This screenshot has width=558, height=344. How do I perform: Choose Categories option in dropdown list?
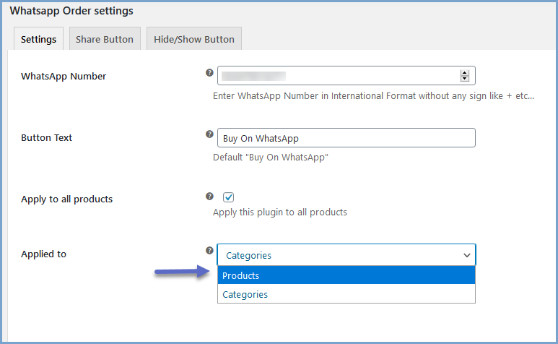[346, 294]
